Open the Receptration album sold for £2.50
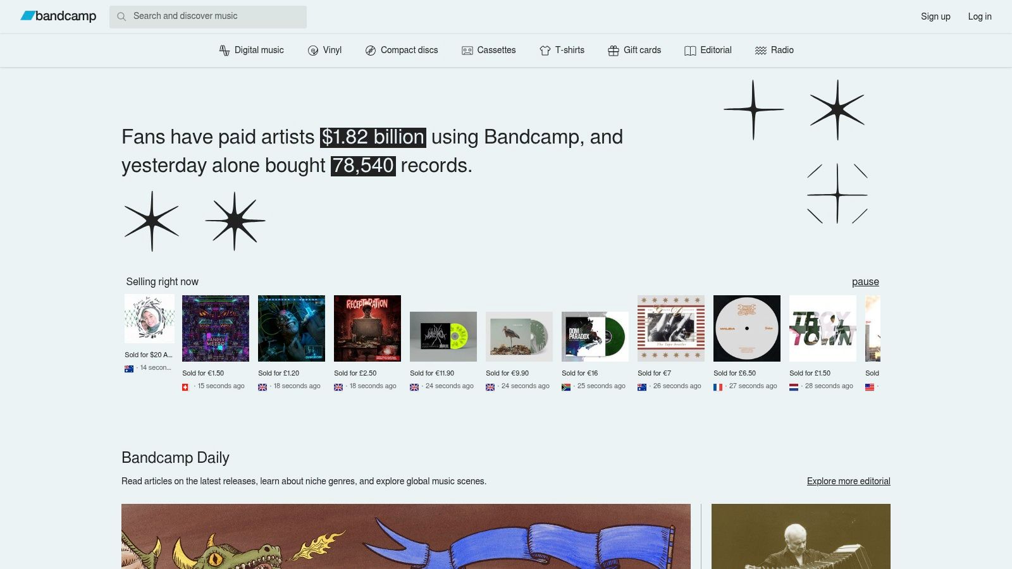 pos(367,328)
